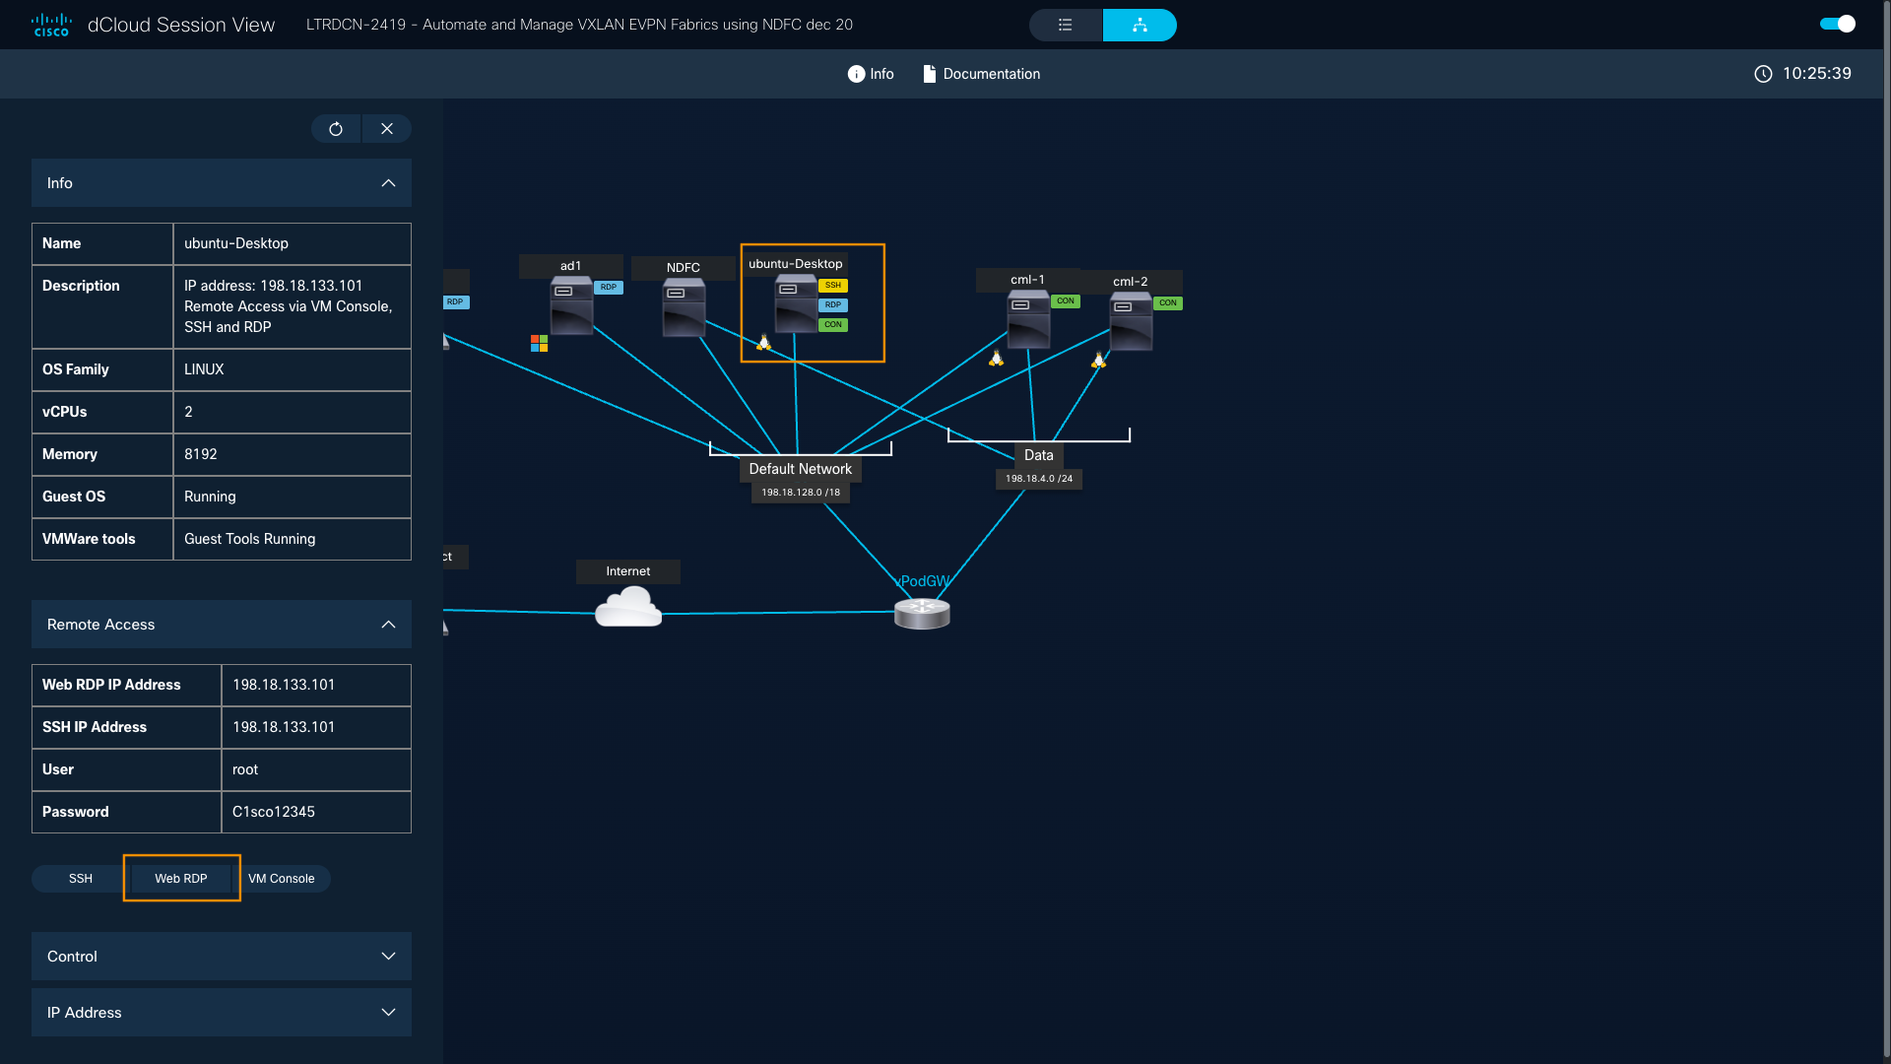
Task: Click SSH badge on ubuntu-Desktop
Action: point(833,286)
